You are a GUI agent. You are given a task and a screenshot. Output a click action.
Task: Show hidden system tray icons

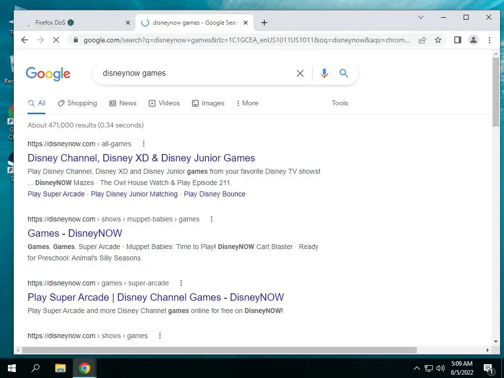[x=416, y=368]
